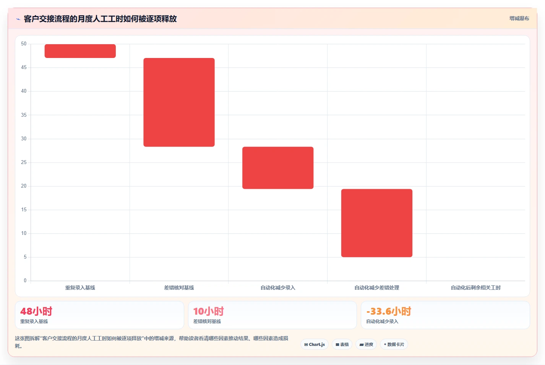
Task: Click the red bar for 重复录入基线
Action: pyautogui.click(x=80, y=51)
